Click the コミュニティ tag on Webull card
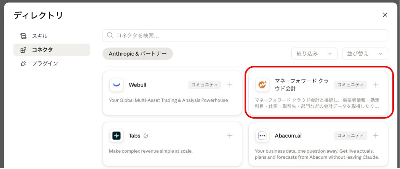Viewport: 400px width, 169px height. [x=205, y=85]
